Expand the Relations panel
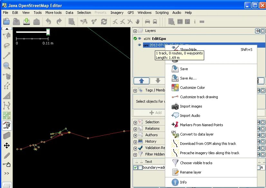Image resolution: width=266 pixels, height=188 pixels. pyautogui.click(x=135, y=129)
